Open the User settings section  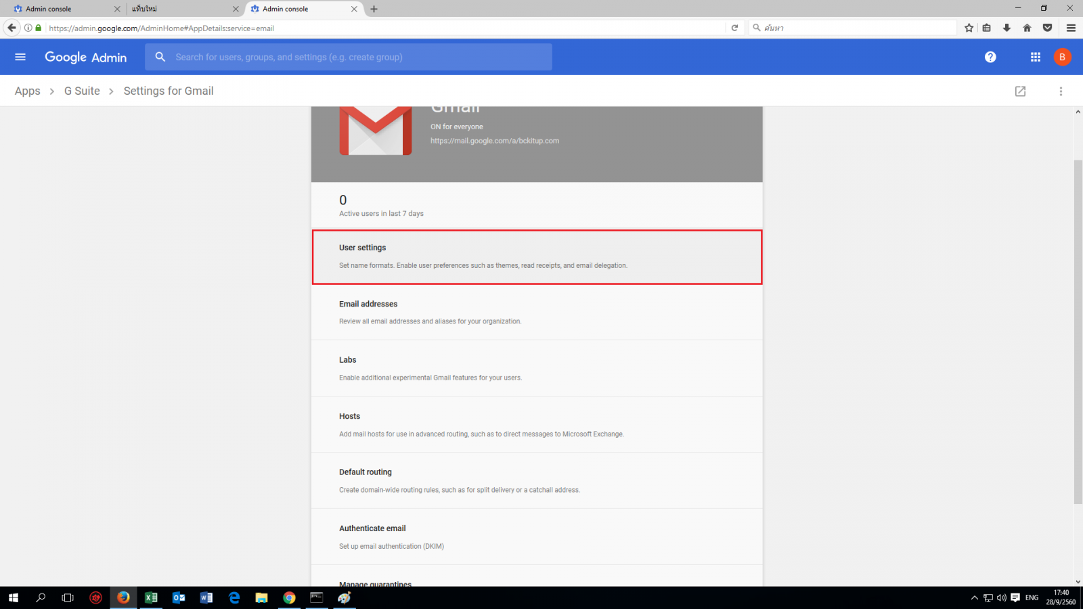point(537,257)
